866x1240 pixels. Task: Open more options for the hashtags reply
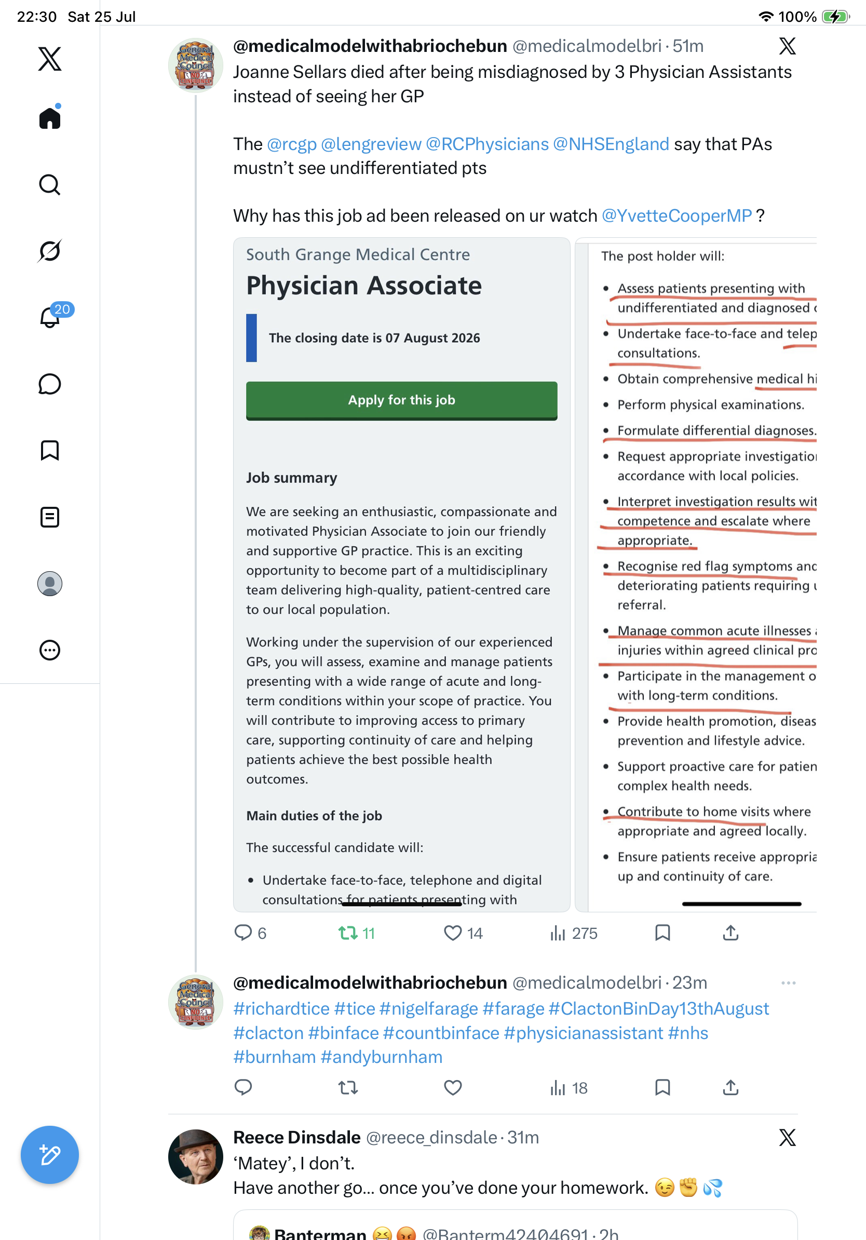click(x=788, y=983)
